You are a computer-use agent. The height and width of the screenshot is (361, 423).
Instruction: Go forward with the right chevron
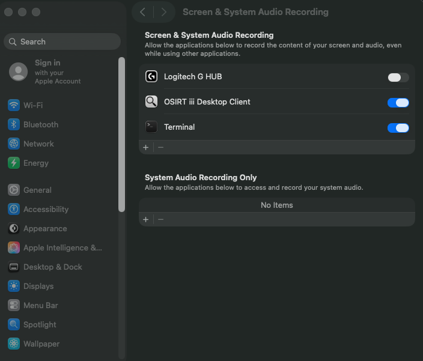tap(164, 12)
